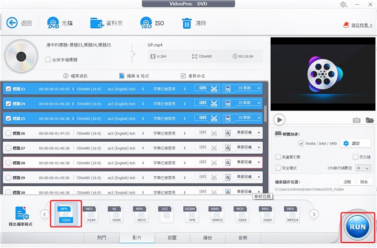
Task: Select MP4 MPEG4 output format
Action: (292, 214)
